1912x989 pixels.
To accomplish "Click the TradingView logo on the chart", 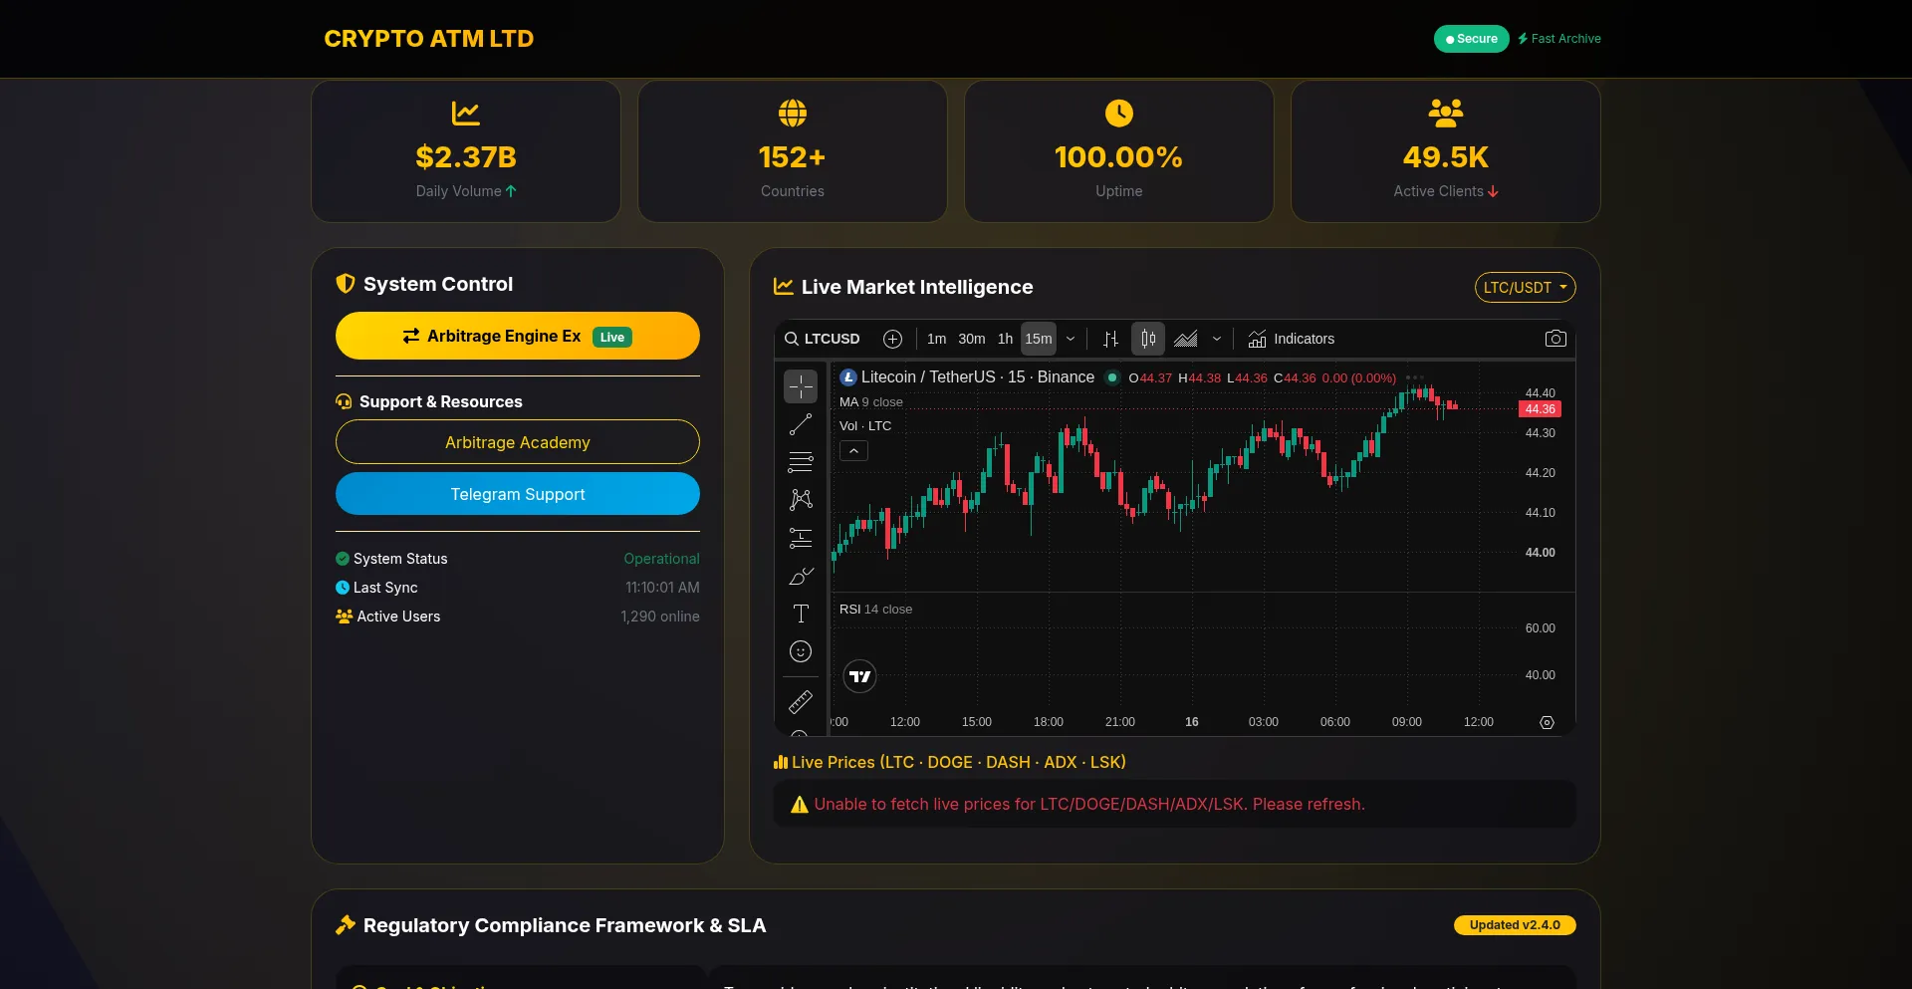I will coord(860,676).
